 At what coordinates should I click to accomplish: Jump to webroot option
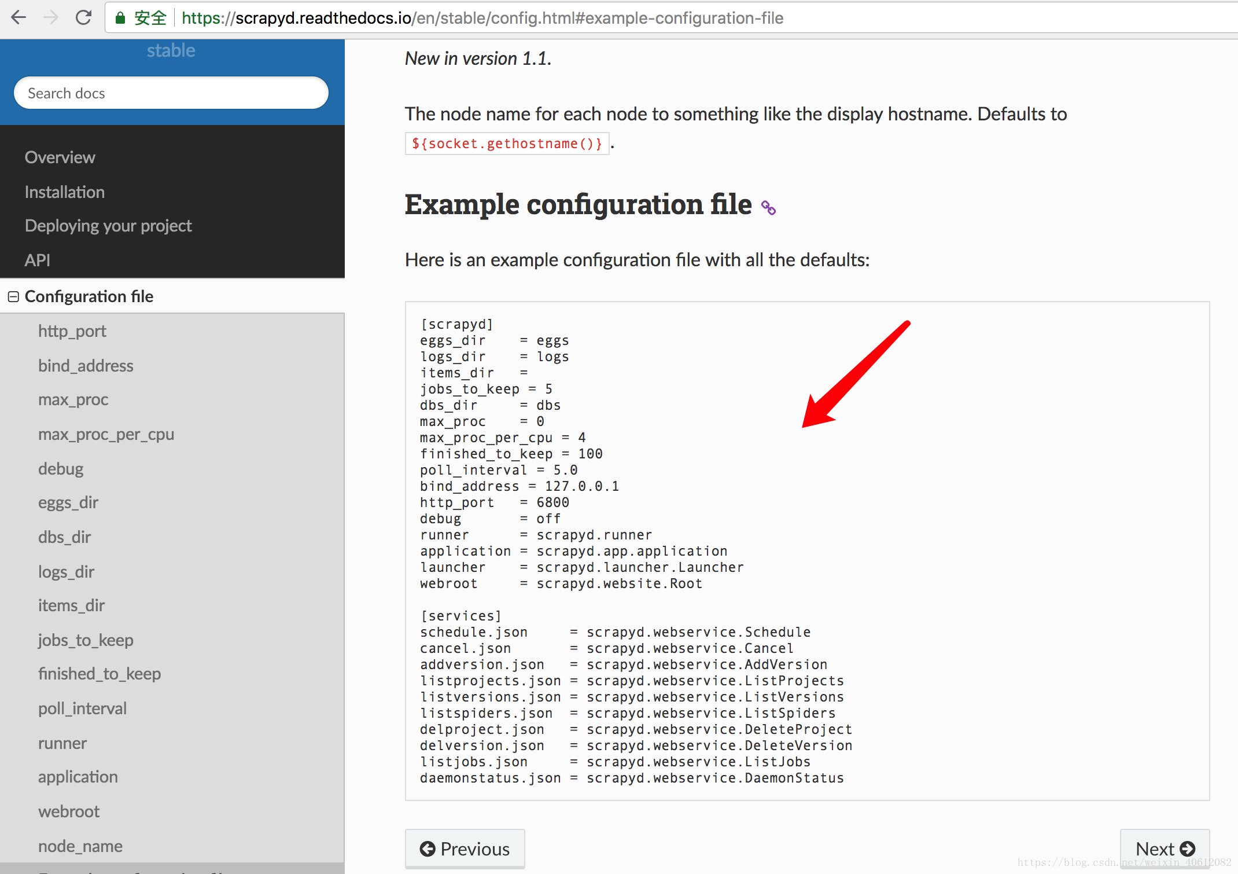pyautogui.click(x=69, y=811)
